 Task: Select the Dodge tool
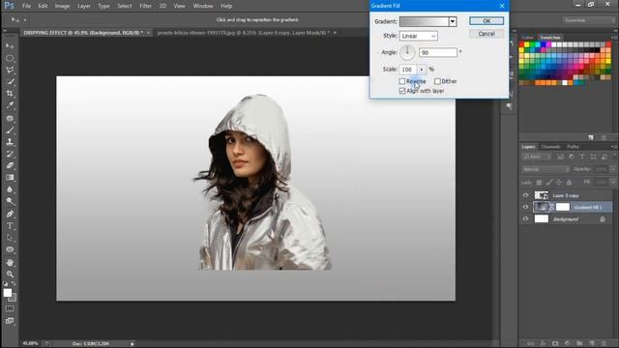click(10, 202)
